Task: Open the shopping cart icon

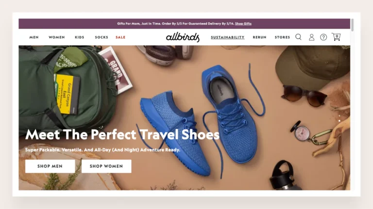Action: [336, 37]
